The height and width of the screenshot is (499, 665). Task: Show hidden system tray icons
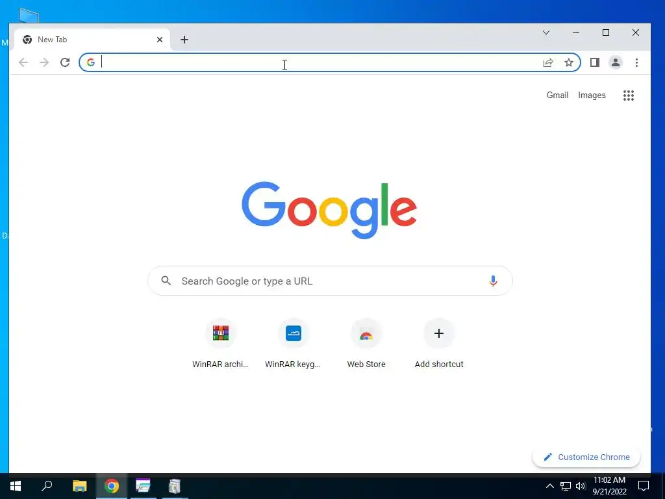tap(549, 486)
